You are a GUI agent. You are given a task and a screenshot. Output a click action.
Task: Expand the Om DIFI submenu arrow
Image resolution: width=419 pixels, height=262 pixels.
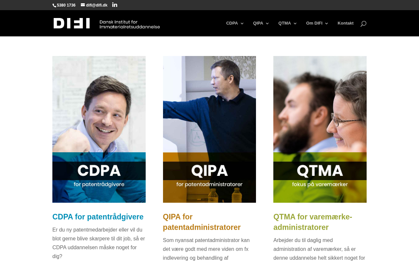pos(326,23)
